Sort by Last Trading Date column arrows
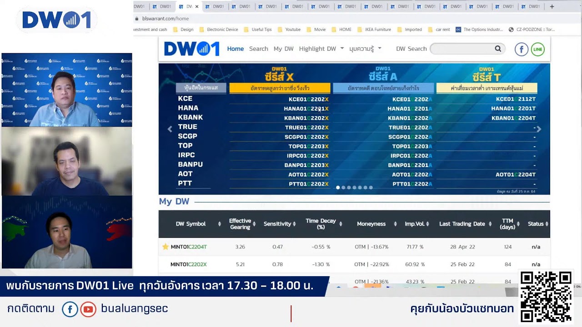This screenshot has width=582, height=327. click(490, 224)
